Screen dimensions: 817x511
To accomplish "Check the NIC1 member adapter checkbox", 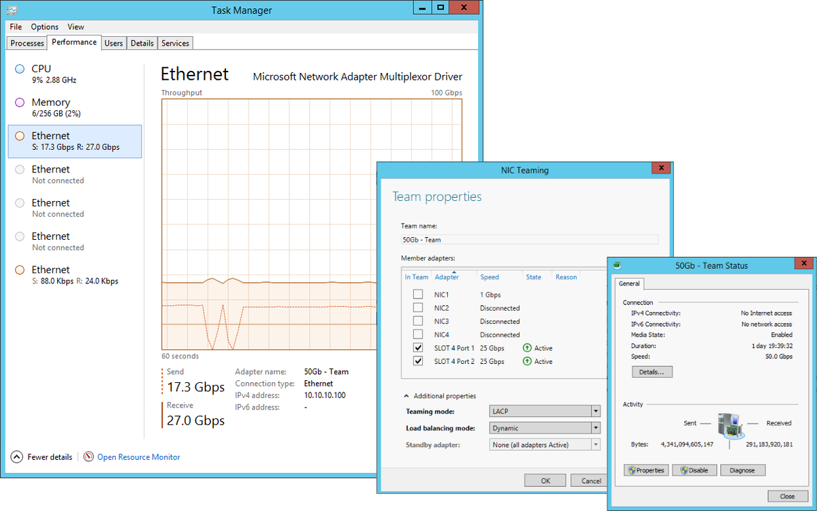I will 417,294.
